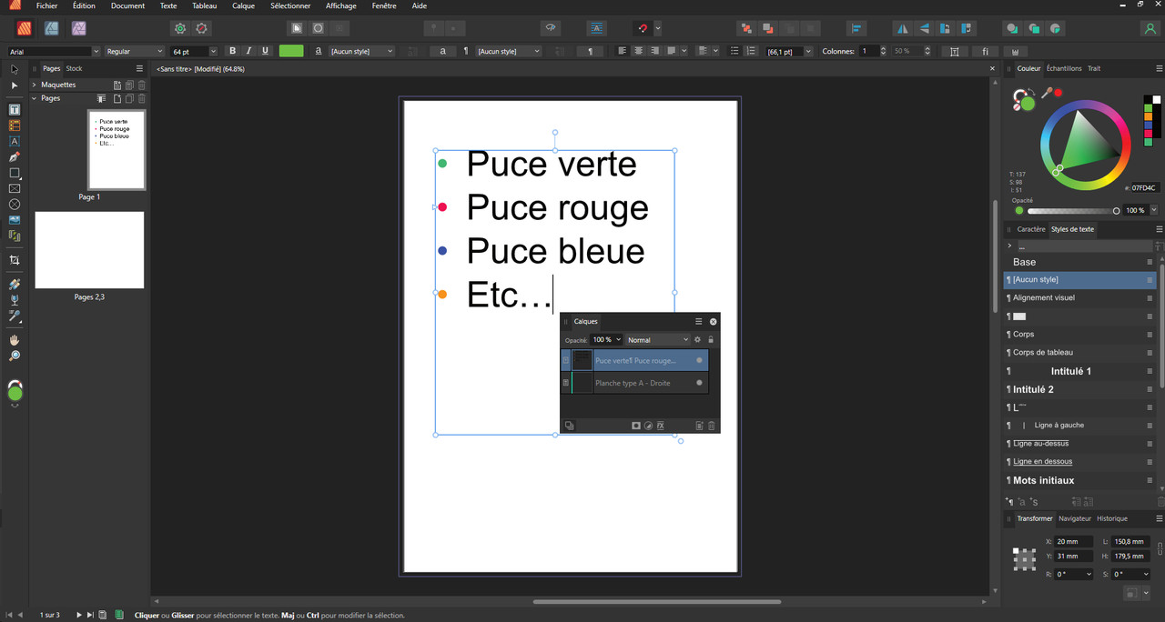Open layer effects fx icon in Calques

[x=661, y=426]
